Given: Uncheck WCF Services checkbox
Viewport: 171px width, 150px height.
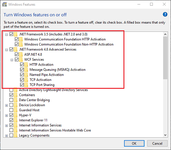Looking at the screenshot, I should 17,59.
